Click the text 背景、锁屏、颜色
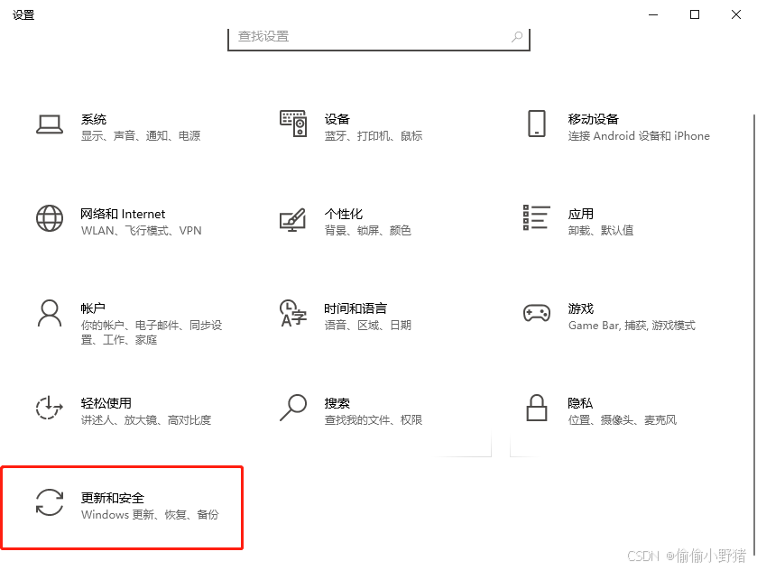This screenshot has width=757, height=570. [x=367, y=231]
